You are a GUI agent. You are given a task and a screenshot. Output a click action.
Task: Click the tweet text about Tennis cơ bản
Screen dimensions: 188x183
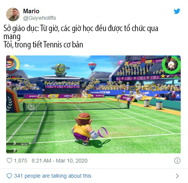pos(43,45)
